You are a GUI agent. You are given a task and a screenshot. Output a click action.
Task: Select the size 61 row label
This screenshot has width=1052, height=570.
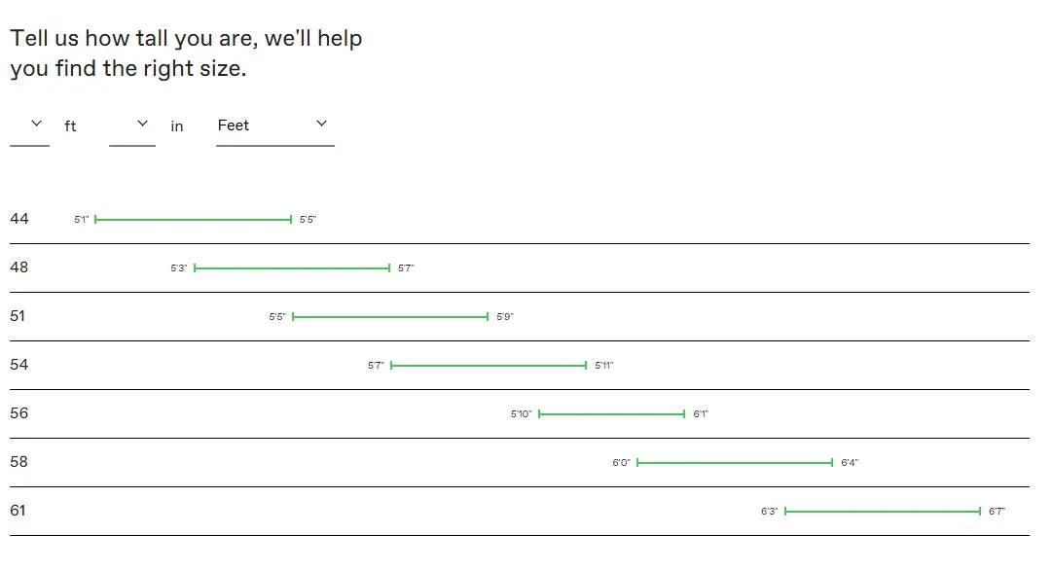tap(18, 511)
